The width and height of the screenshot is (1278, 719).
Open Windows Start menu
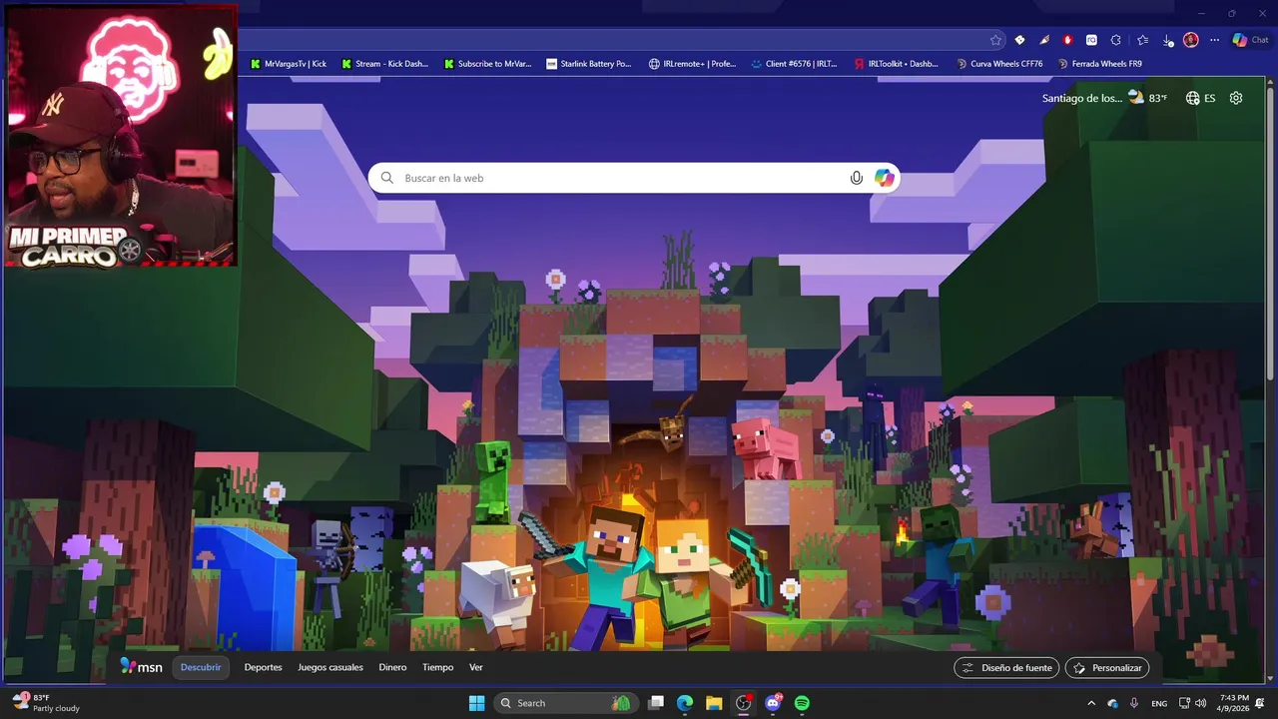click(x=476, y=703)
